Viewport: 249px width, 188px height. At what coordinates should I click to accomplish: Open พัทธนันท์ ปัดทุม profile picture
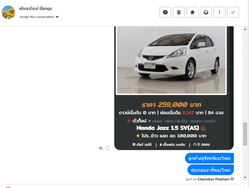(8, 12)
